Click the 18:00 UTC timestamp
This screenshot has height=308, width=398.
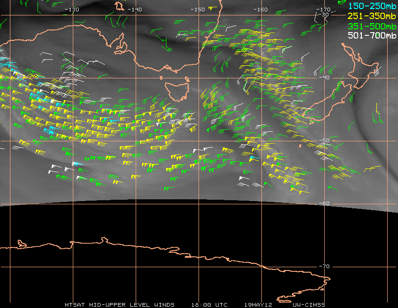tap(209, 305)
